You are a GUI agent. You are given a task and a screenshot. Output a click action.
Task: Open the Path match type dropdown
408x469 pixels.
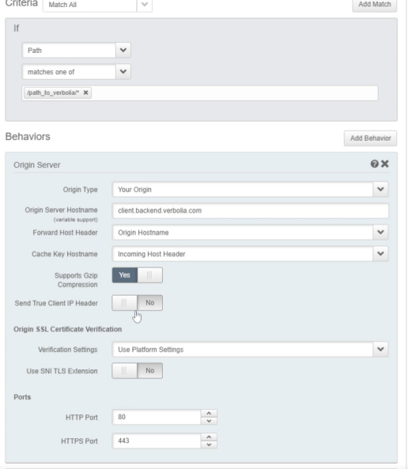pos(76,51)
